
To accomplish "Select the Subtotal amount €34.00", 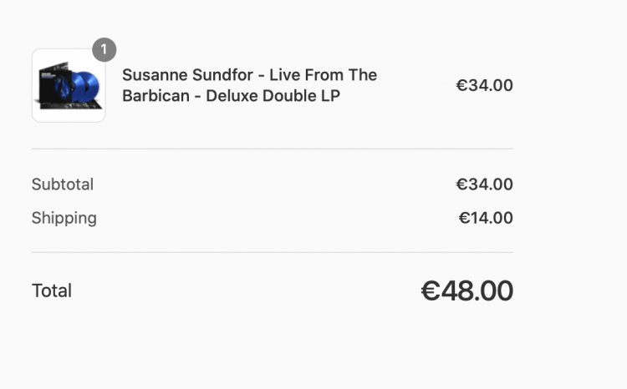I will coord(484,184).
